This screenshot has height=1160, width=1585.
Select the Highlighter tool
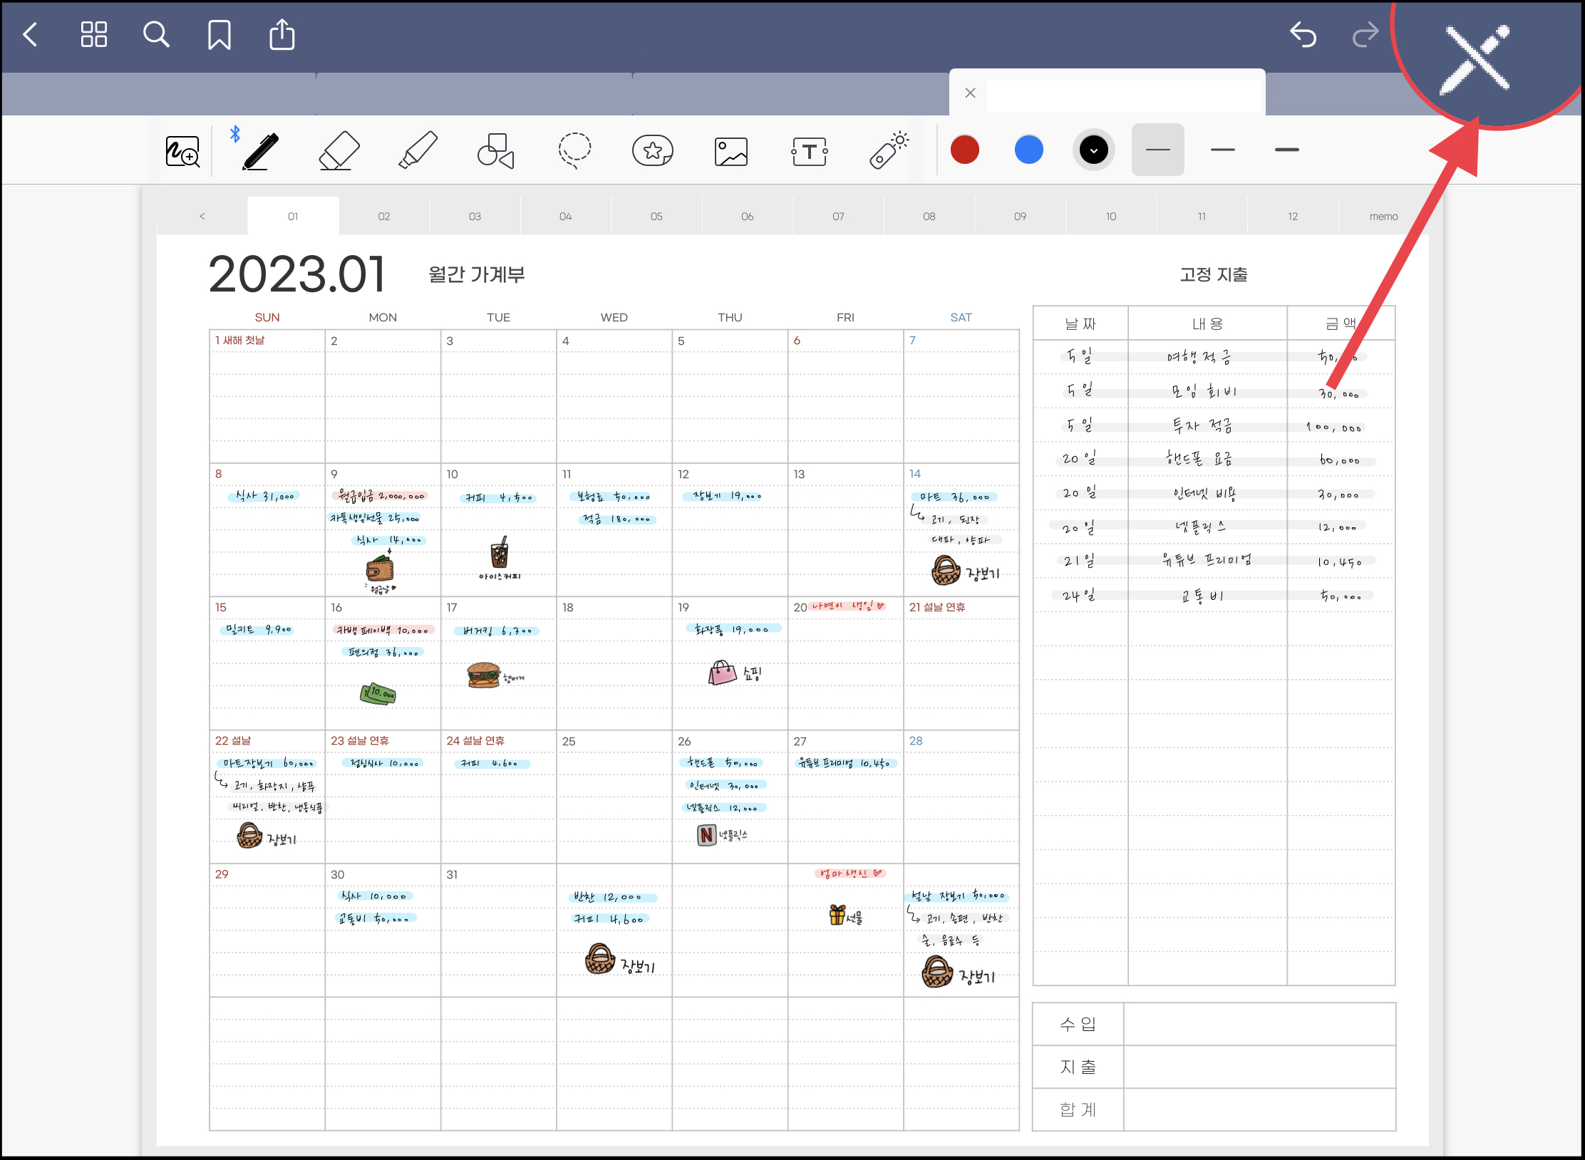pyautogui.click(x=418, y=150)
